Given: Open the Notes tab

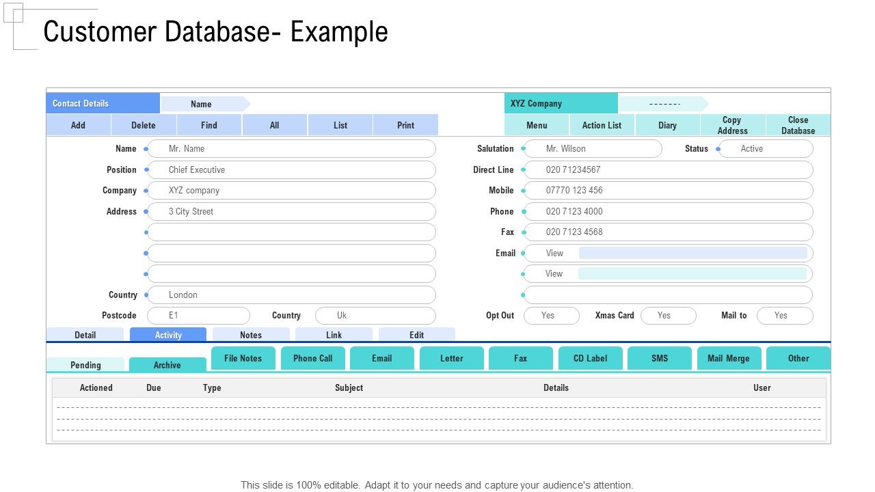Looking at the screenshot, I should [251, 335].
